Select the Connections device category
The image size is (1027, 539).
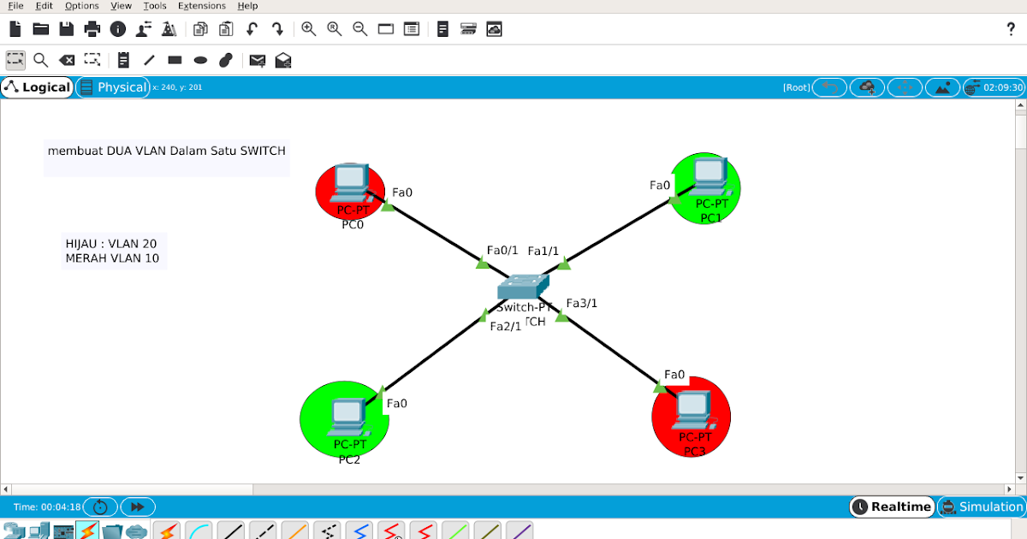(x=87, y=530)
